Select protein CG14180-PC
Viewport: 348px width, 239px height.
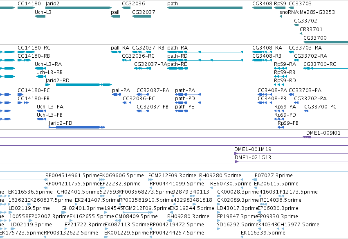(34, 90)
